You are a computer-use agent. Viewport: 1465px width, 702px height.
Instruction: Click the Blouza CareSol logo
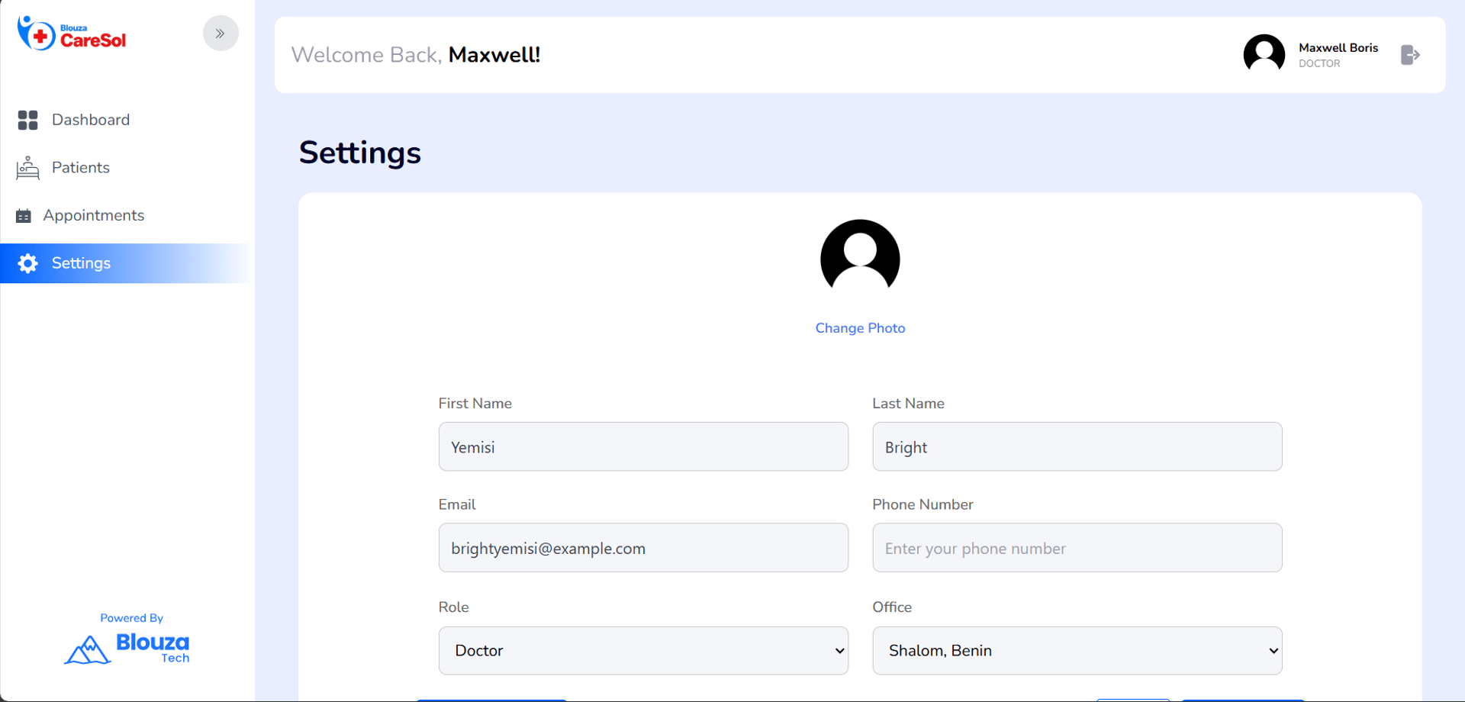point(72,34)
